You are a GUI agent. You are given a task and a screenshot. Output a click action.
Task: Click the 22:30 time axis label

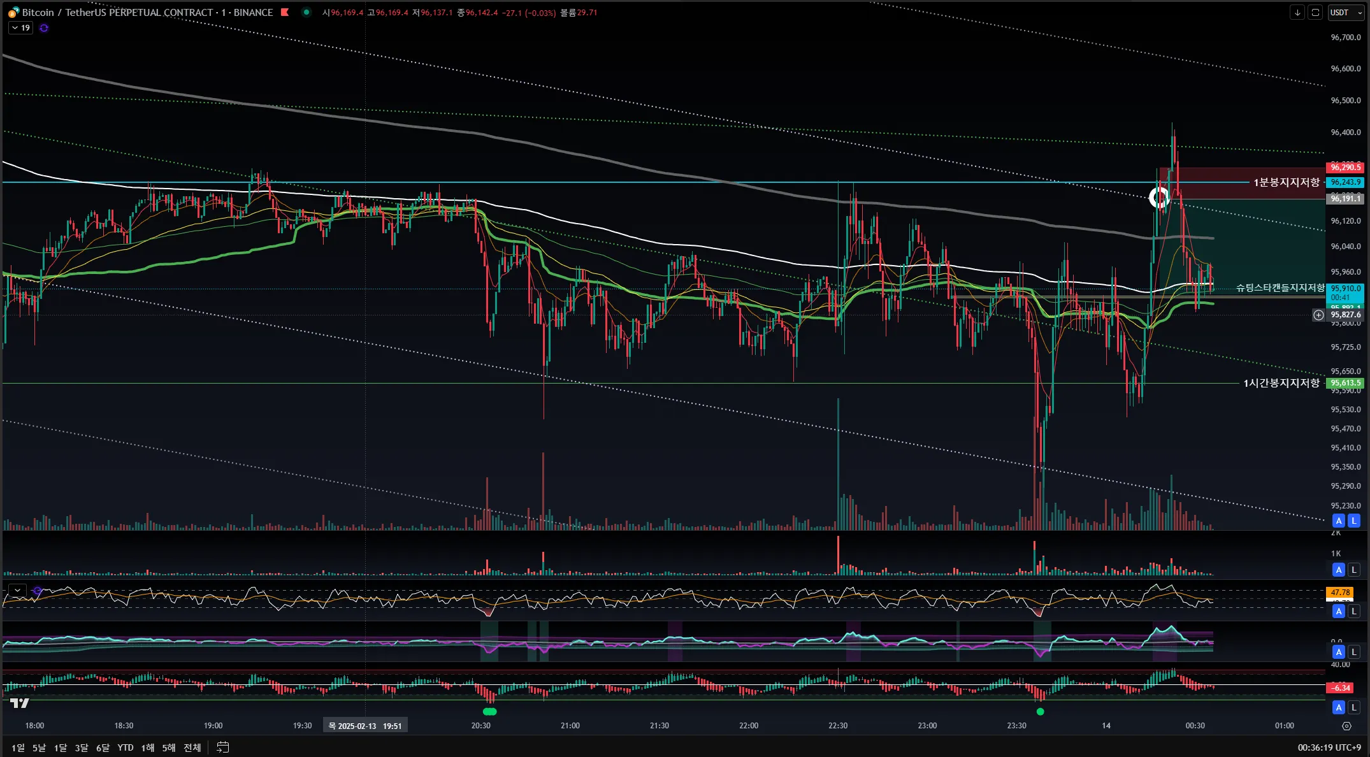tap(838, 726)
